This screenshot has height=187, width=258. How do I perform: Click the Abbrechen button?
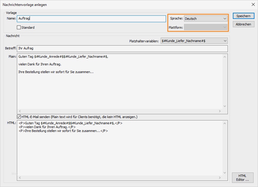pyautogui.click(x=243, y=24)
